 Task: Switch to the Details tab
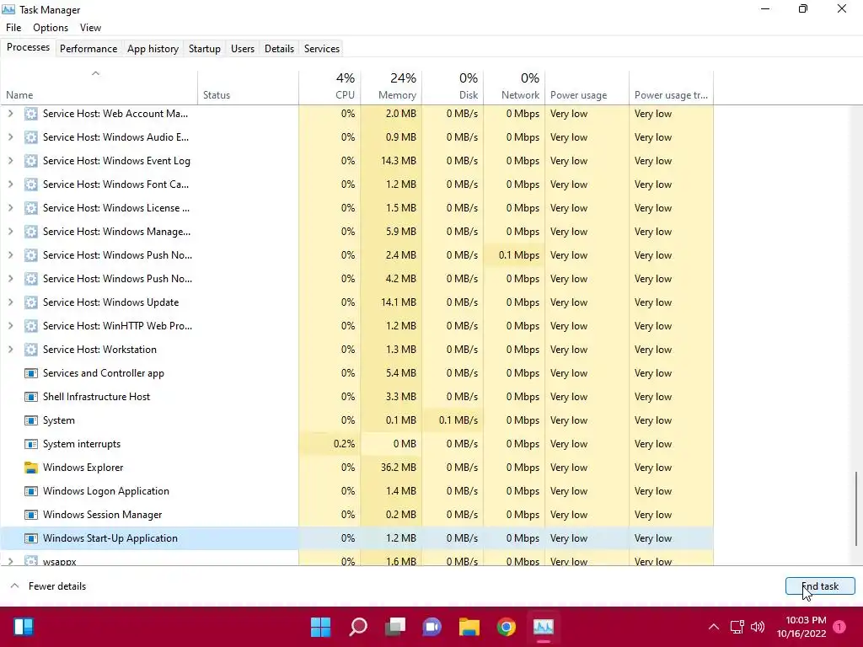click(x=279, y=48)
